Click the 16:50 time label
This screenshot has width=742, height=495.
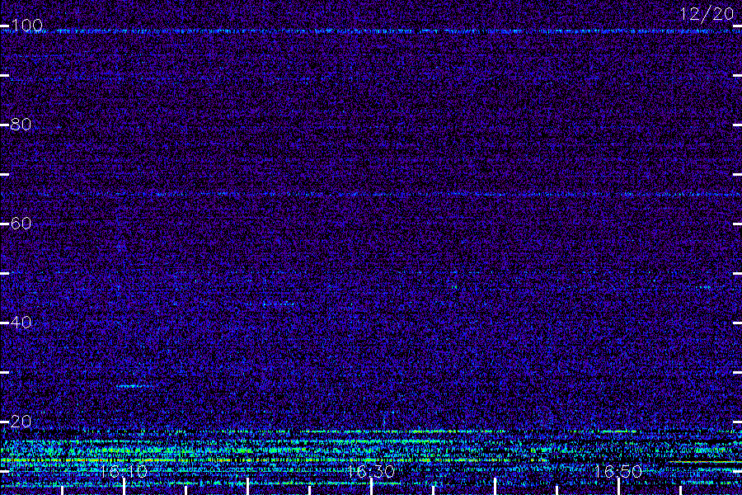618,471
